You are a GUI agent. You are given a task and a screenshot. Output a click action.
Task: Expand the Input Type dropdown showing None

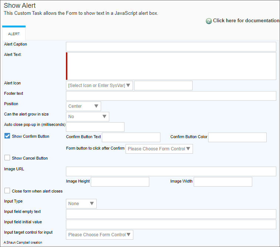81,204
